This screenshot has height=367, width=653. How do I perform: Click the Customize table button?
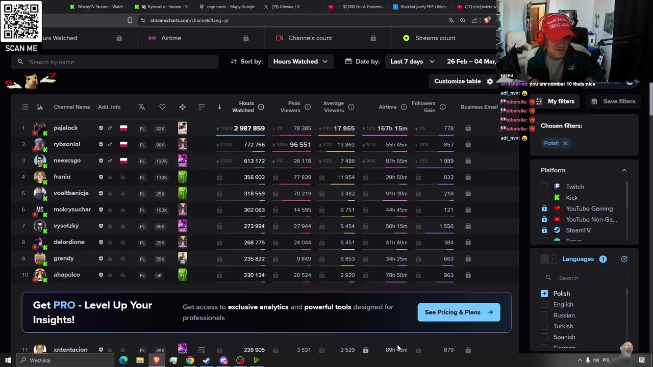click(x=464, y=82)
